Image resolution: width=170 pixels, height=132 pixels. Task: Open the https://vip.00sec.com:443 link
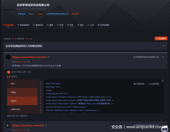[28, 125]
